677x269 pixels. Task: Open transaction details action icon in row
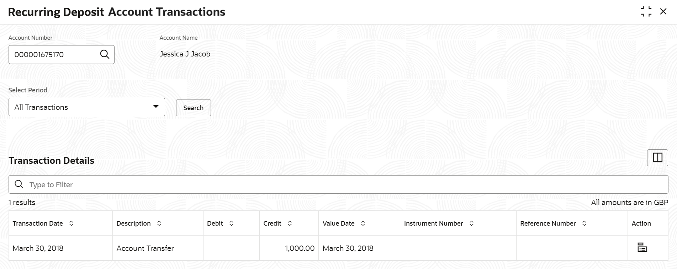click(642, 248)
